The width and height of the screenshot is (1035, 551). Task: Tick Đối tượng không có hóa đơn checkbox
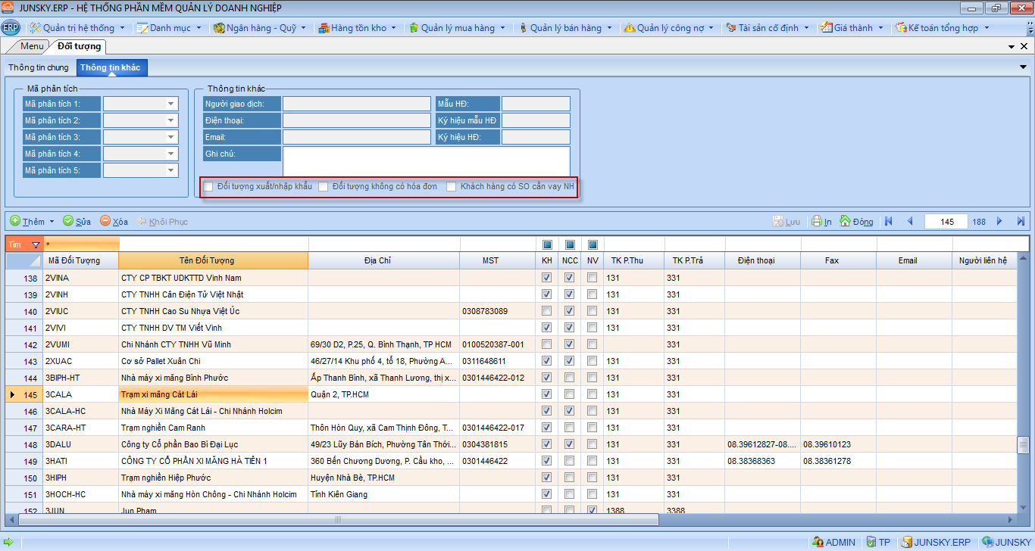[324, 186]
